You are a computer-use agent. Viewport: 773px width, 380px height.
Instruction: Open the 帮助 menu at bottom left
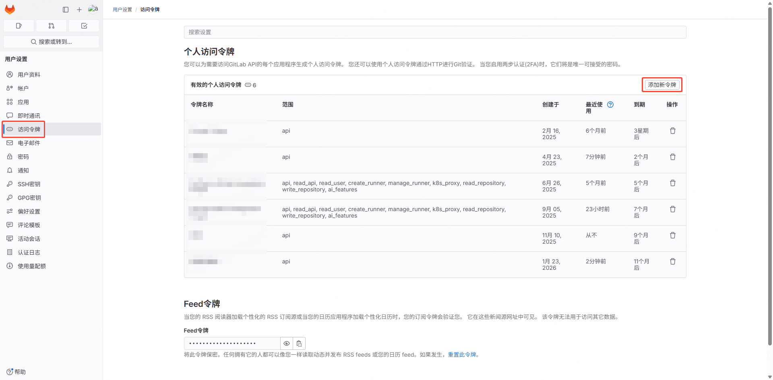click(x=16, y=372)
